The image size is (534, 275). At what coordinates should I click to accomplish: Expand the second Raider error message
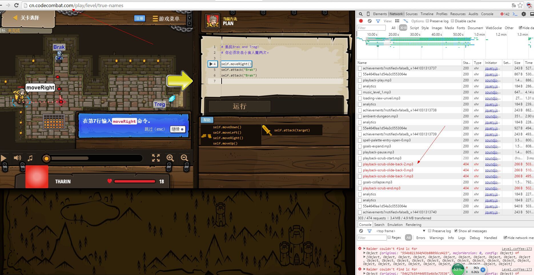click(364, 269)
